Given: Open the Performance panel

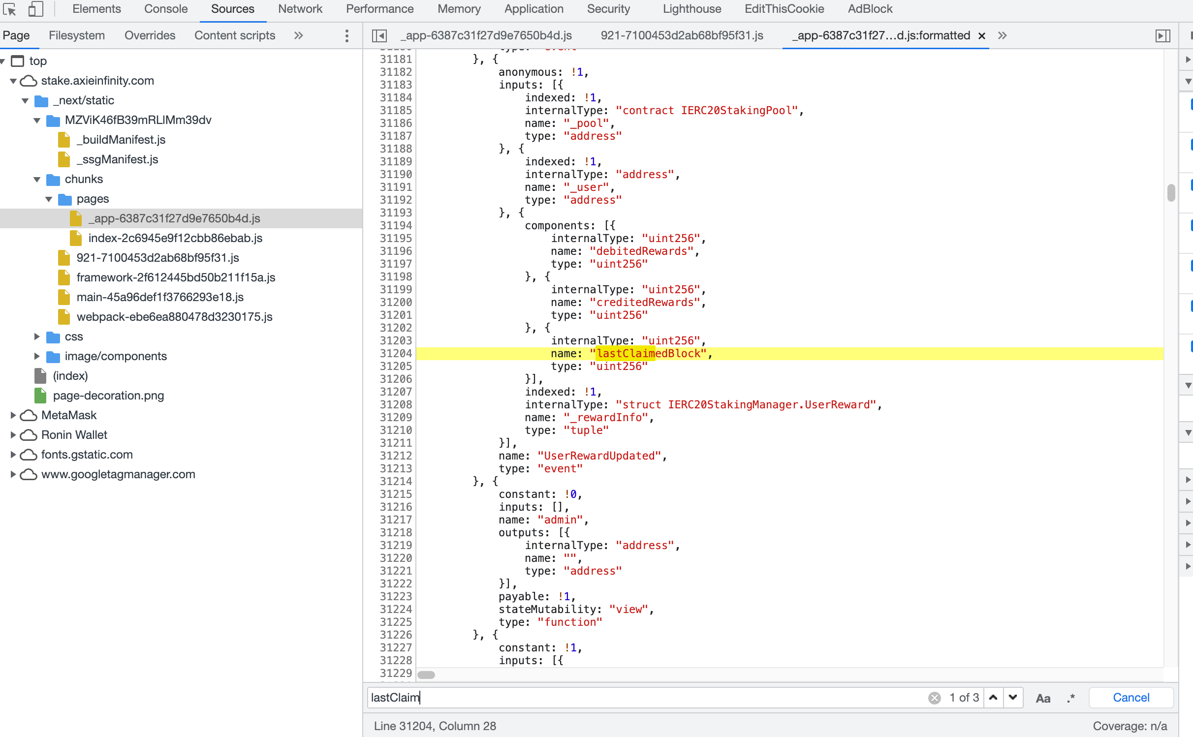Looking at the screenshot, I should (x=380, y=9).
